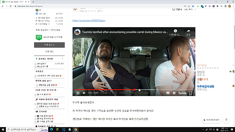Toggle video subtitles icon
This screenshot has height=132, width=235.
(x=168, y=93)
